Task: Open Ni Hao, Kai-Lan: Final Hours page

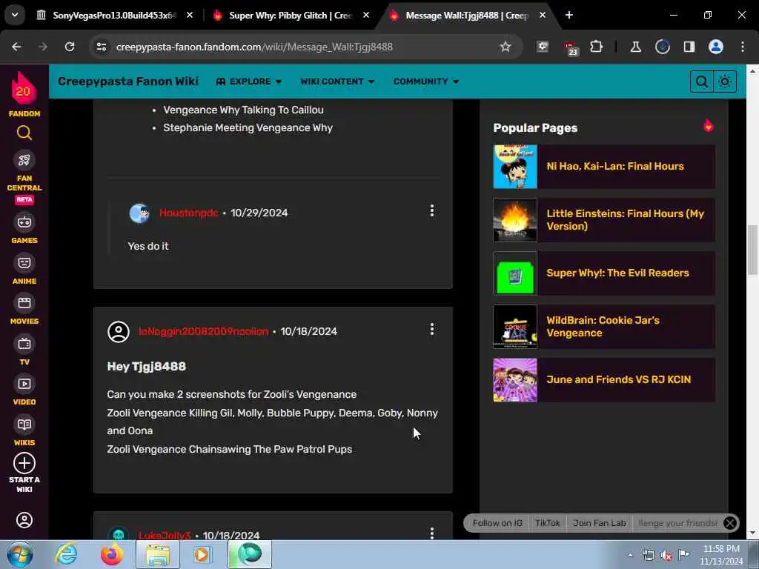Action: (615, 166)
